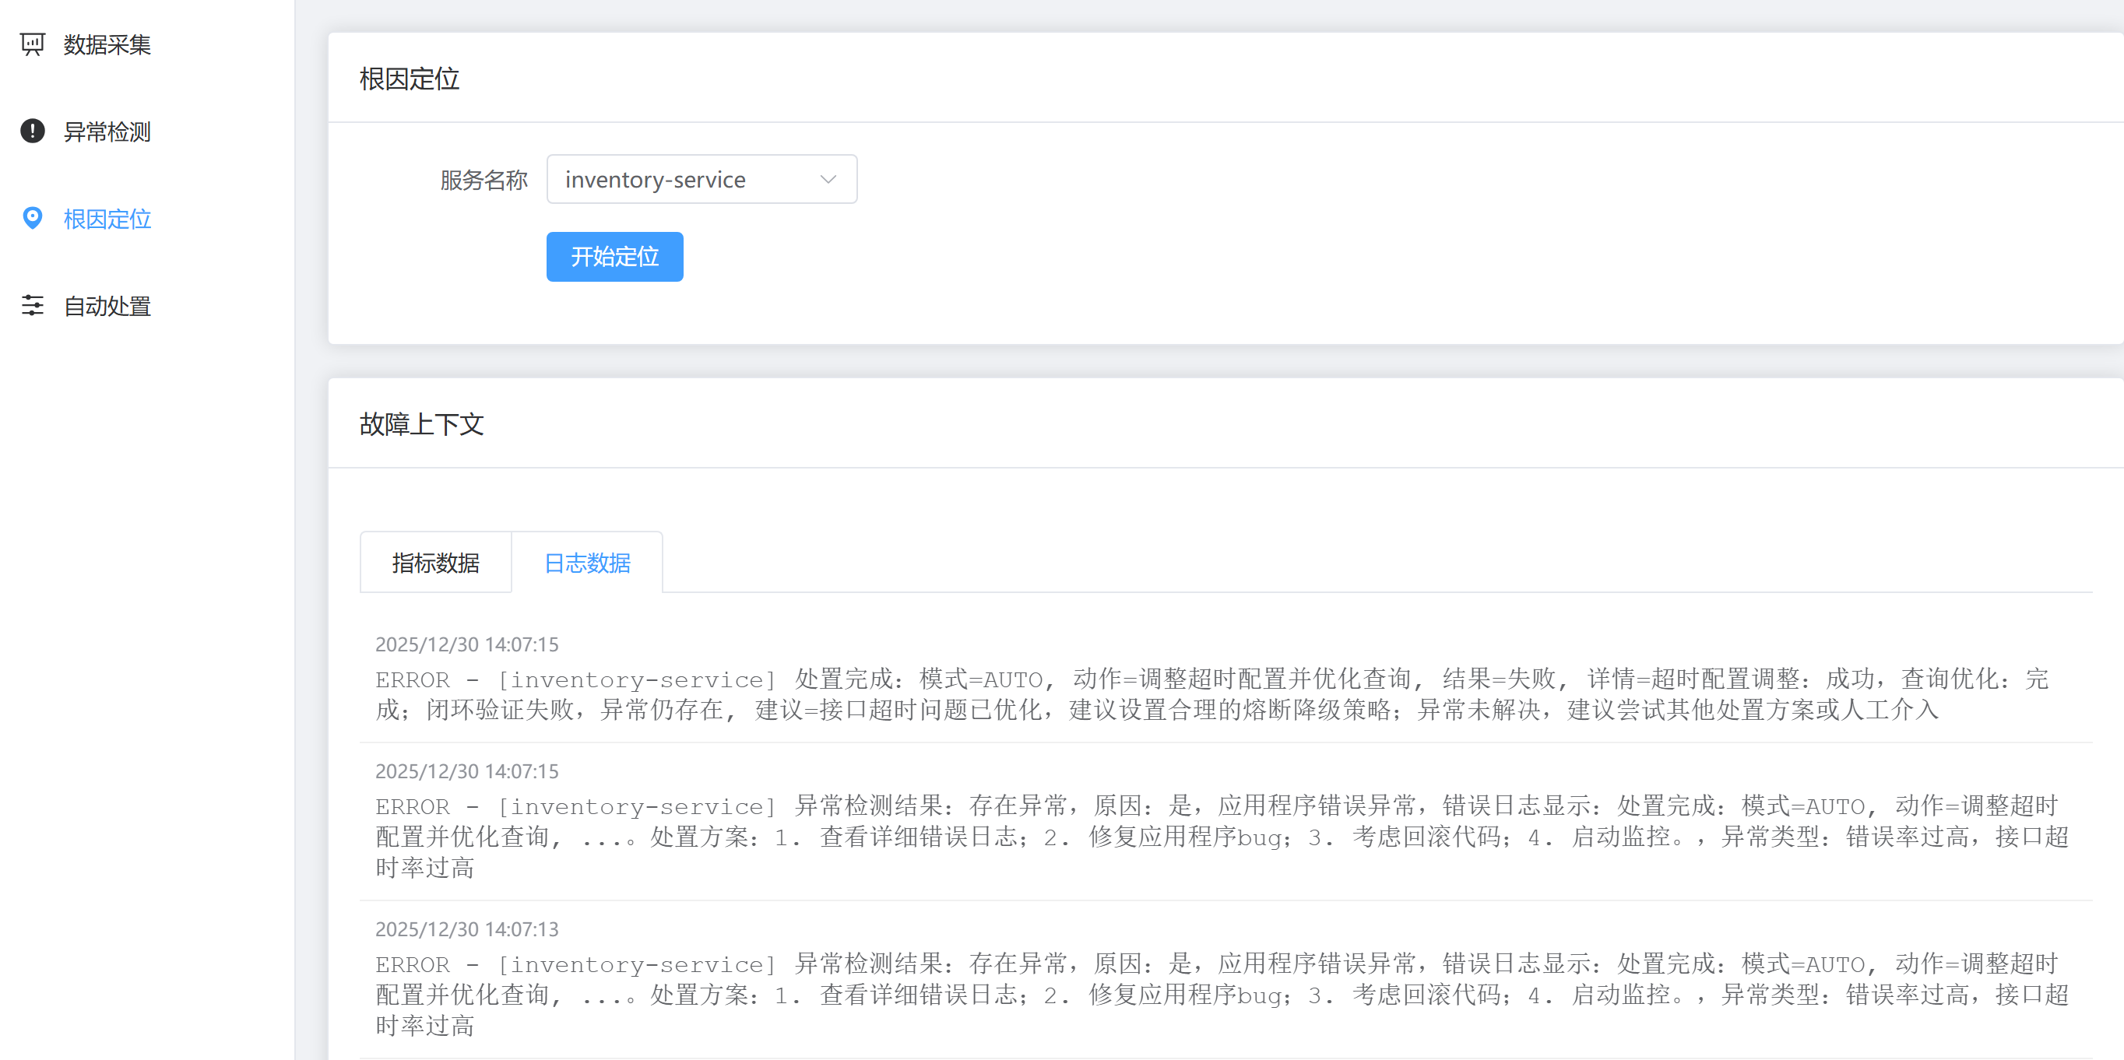Viewport: 2124px width, 1060px height.
Task: Click the 故障上下文 section header
Action: pyautogui.click(x=422, y=424)
